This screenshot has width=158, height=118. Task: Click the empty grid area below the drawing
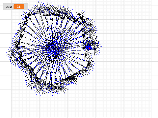pyautogui.click(x=77, y=107)
